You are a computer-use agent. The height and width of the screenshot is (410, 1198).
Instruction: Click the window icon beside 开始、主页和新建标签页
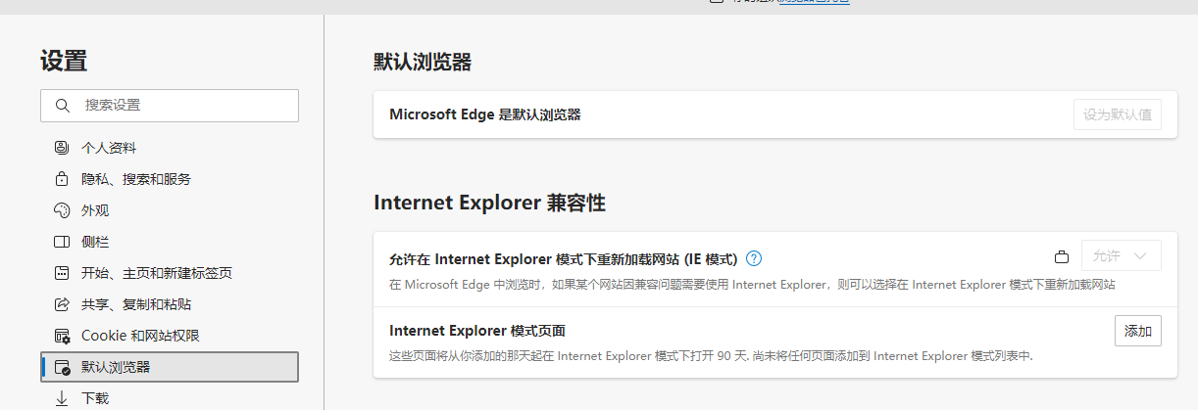(62, 273)
